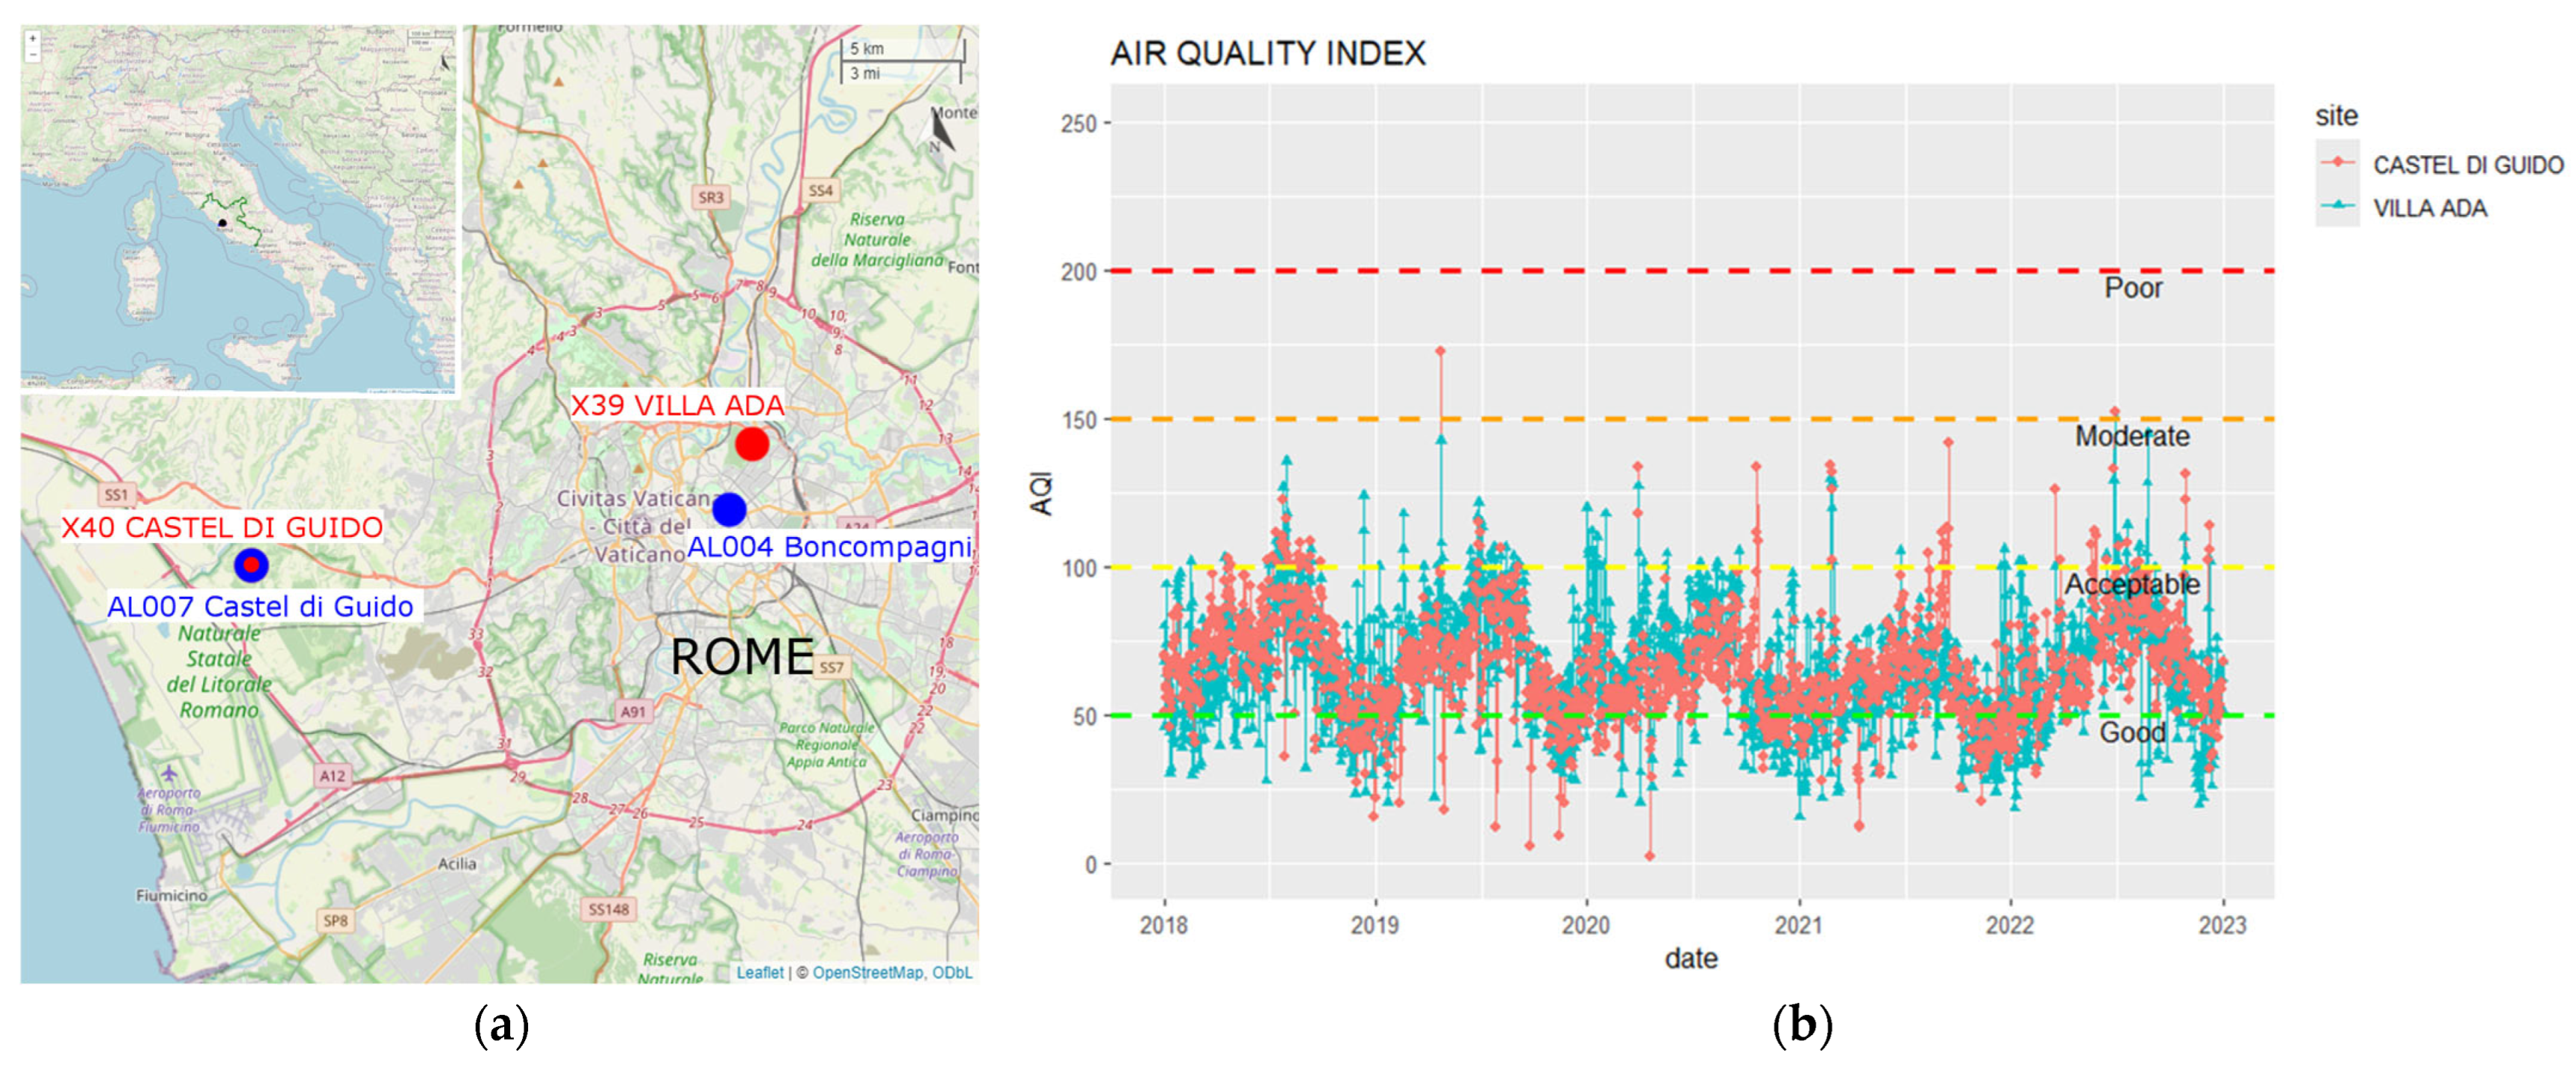Click the 2020 tick on date axis

pyautogui.click(x=1586, y=925)
